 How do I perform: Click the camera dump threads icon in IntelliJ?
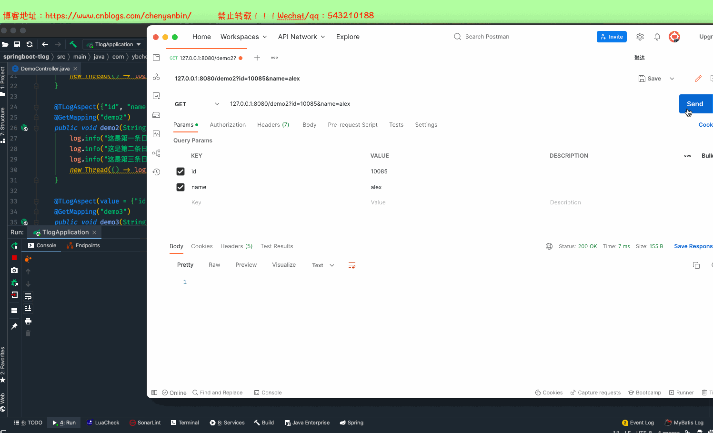point(14,270)
